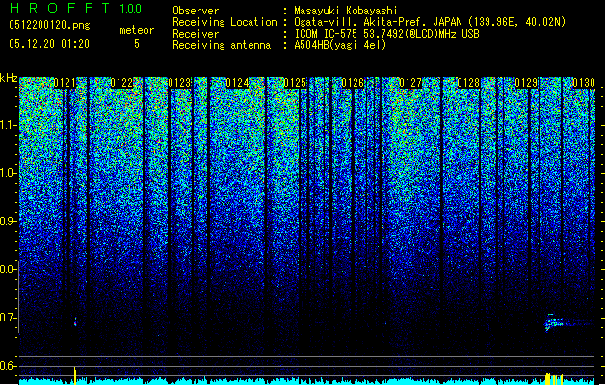Click the 0129 time marker

526,83
